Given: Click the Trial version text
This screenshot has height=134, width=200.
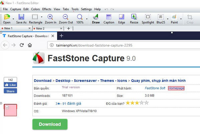Looking at the screenshot, I should (71, 87).
